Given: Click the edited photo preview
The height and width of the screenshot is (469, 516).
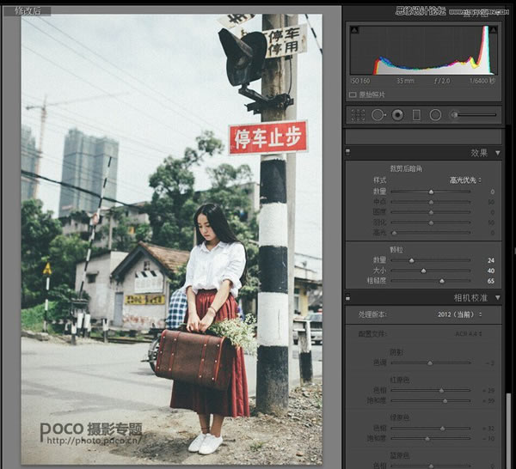Looking at the screenshot, I should point(172,239).
